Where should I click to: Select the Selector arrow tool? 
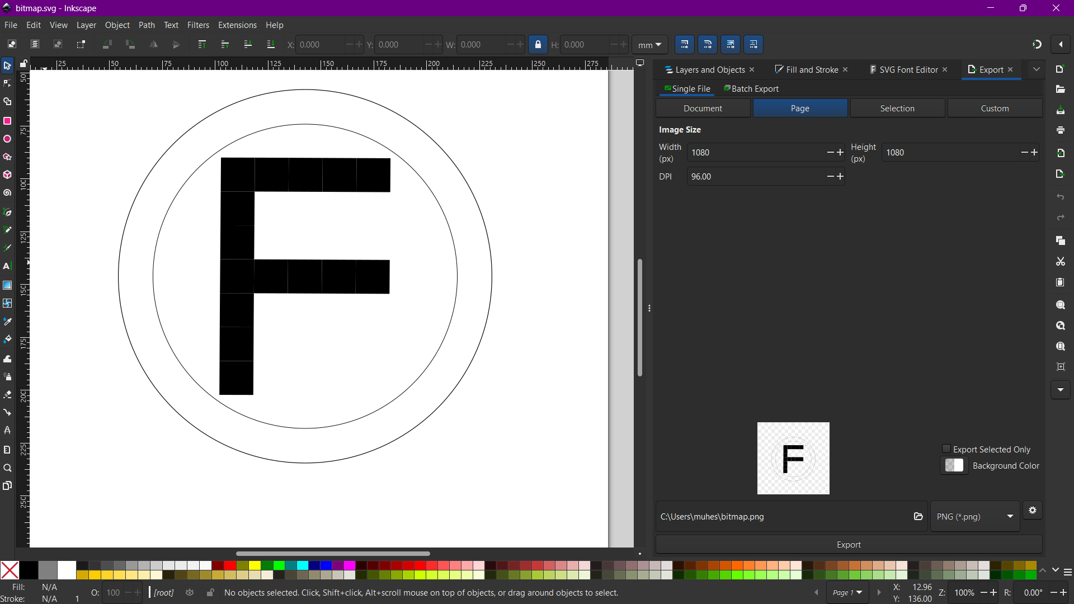tap(7, 66)
